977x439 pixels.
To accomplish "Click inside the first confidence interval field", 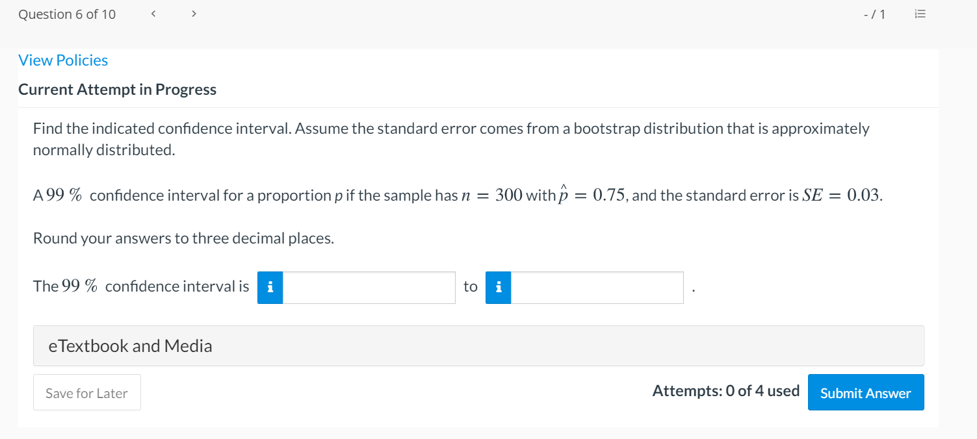I will point(367,287).
